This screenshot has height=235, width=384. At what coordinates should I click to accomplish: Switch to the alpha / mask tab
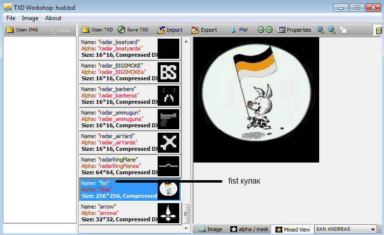[x=249, y=229]
